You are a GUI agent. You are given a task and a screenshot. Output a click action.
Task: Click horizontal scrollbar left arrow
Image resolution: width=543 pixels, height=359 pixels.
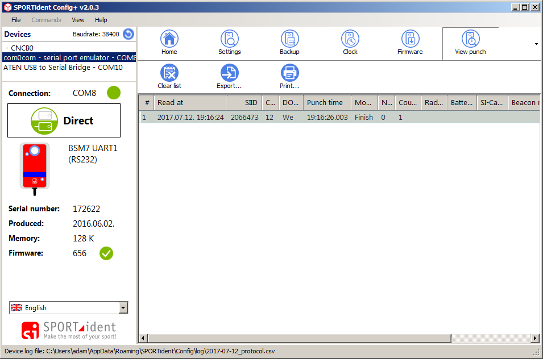tap(143, 338)
